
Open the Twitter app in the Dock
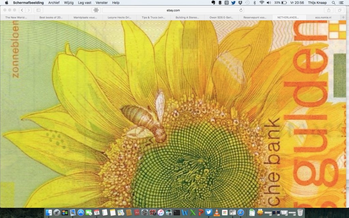(209, 213)
